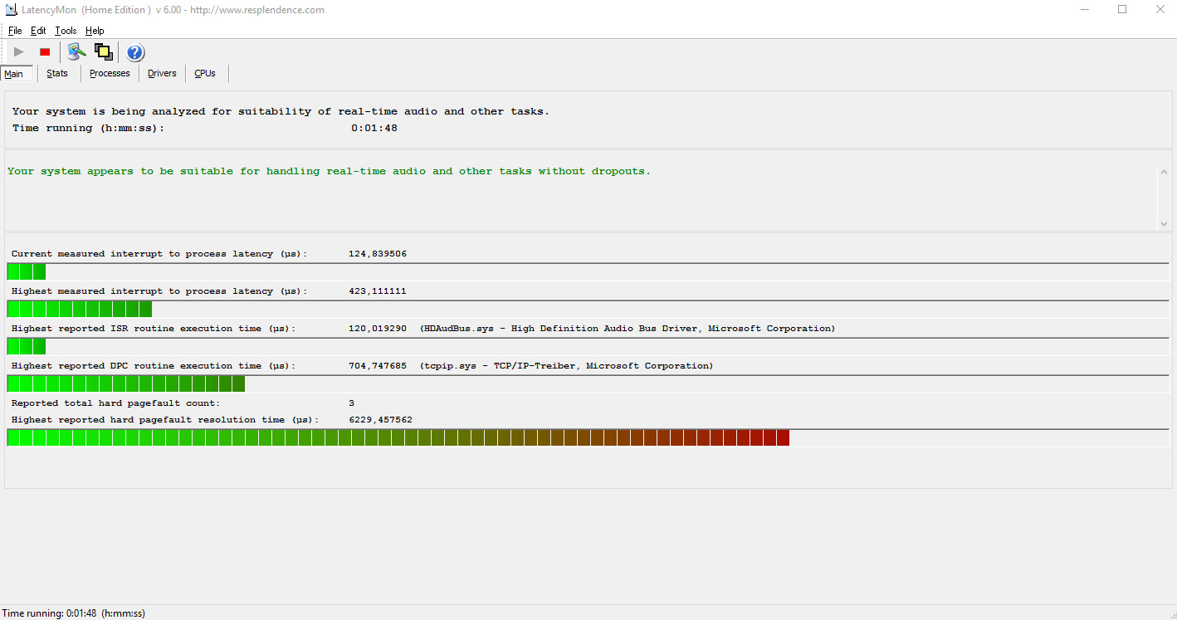The image size is (1177, 620).
Task: Open the Tools menu
Action: [x=66, y=31]
